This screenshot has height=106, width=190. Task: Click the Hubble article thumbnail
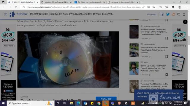[134, 32]
